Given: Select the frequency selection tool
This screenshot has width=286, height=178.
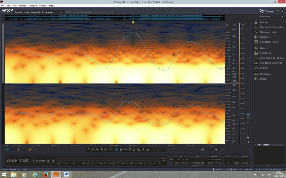Looking at the screenshot, I should [x=126, y=150].
